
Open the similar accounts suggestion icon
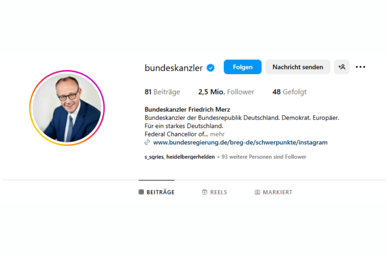342,67
